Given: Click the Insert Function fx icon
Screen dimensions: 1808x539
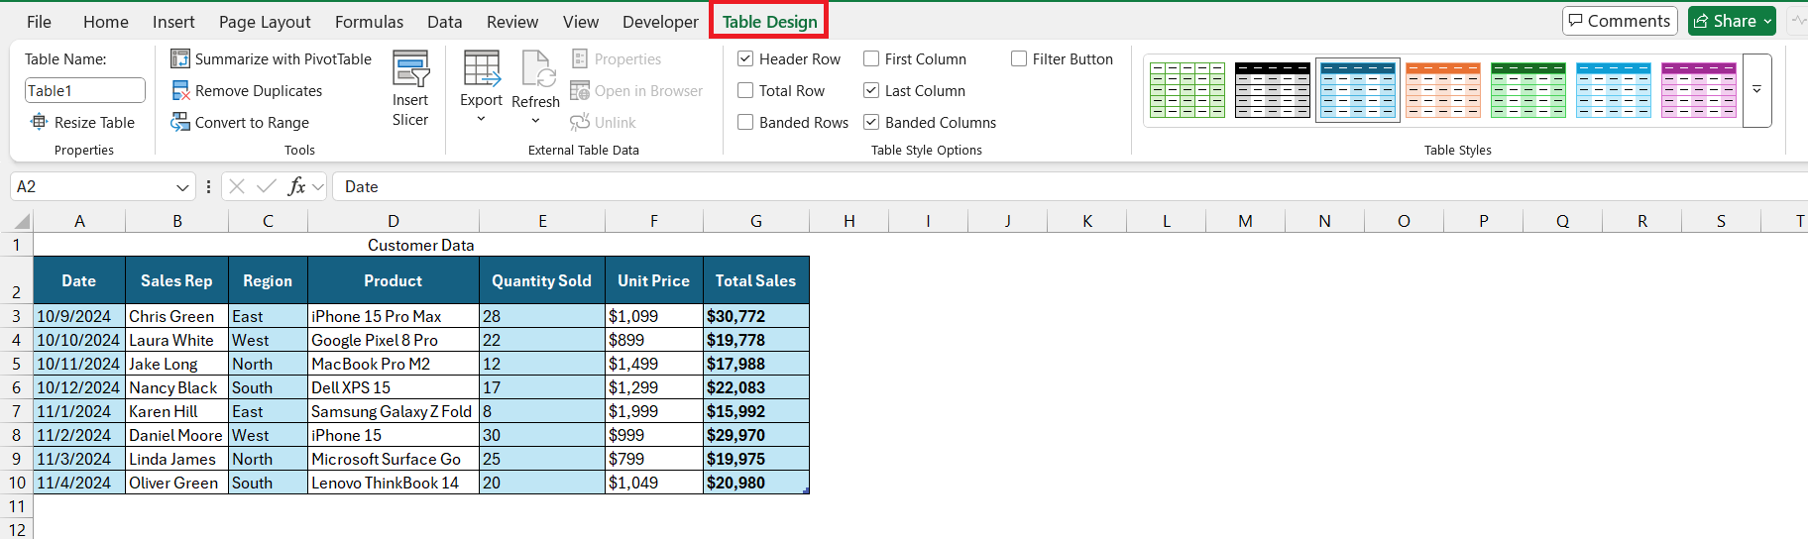Looking at the screenshot, I should tap(296, 186).
